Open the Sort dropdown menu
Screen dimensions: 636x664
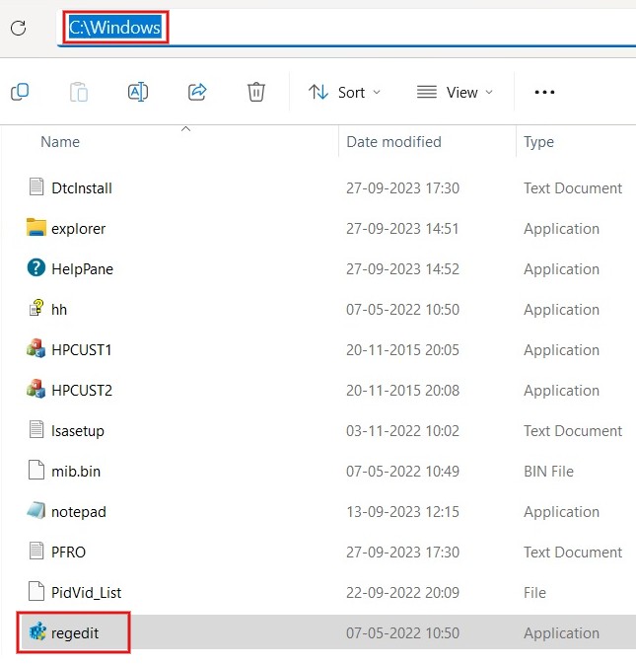pos(345,92)
